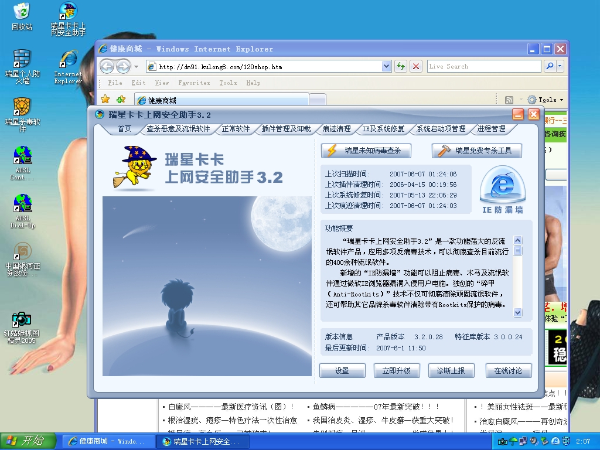Open the Tools menu in IE menubar
This screenshot has width=600, height=450.
pos(228,83)
